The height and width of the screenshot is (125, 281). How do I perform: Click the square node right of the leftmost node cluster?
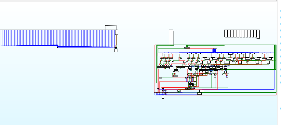[x=171, y=68]
